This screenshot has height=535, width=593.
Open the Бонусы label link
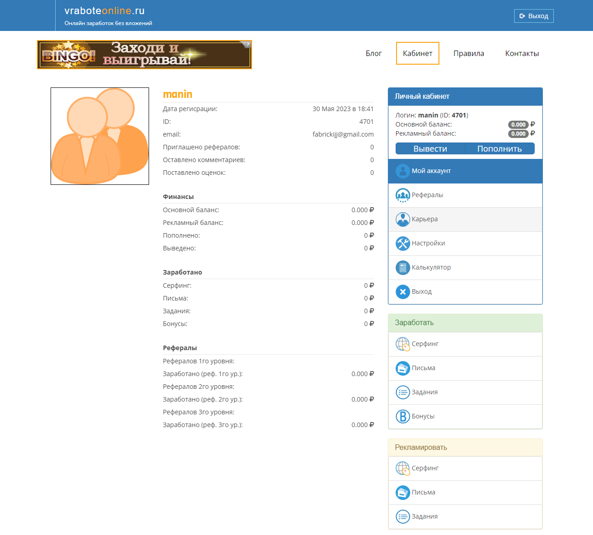click(x=423, y=416)
